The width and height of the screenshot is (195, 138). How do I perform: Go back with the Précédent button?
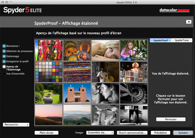(161, 133)
